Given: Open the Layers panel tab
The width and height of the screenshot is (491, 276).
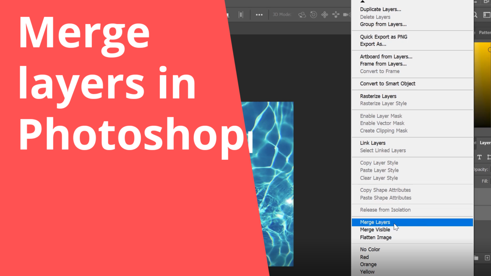Looking at the screenshot, I should pos(486,143).
